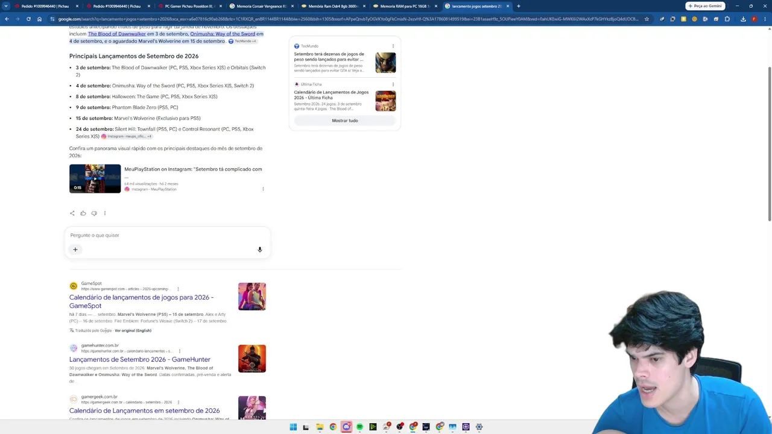Switch to the Memória Ram Ddr4 8gb tab
Viewport: 772px width, 434px height.
click(333, 6)
